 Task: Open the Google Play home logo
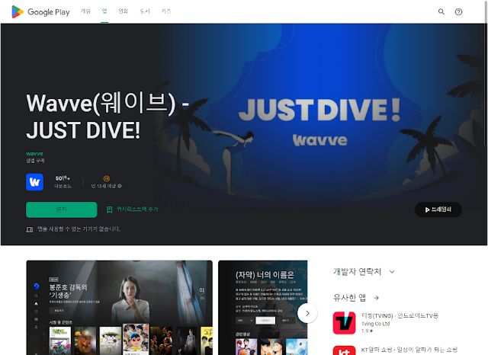click(x=40, y=12)
